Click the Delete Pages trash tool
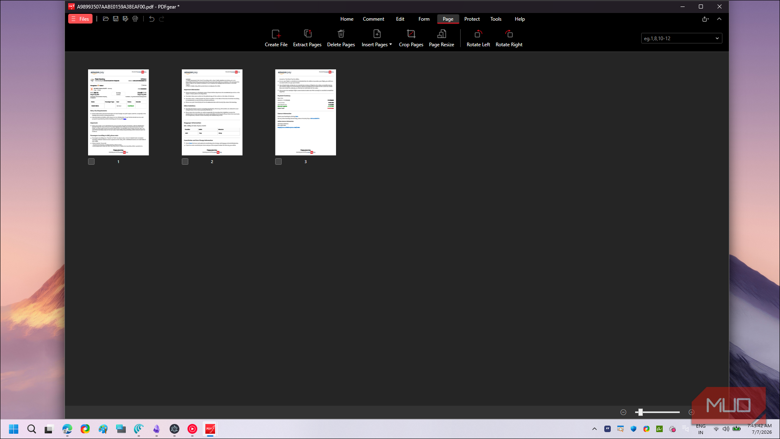The image size is (780, 439). pyautogui.click(x=341, y=38)
